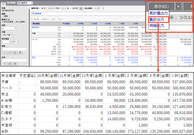Advance to next base month arrow
194x135 pixels.
pyautogui.click(x=68, y=8)
